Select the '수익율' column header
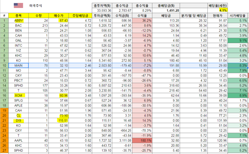 [142, 15]
